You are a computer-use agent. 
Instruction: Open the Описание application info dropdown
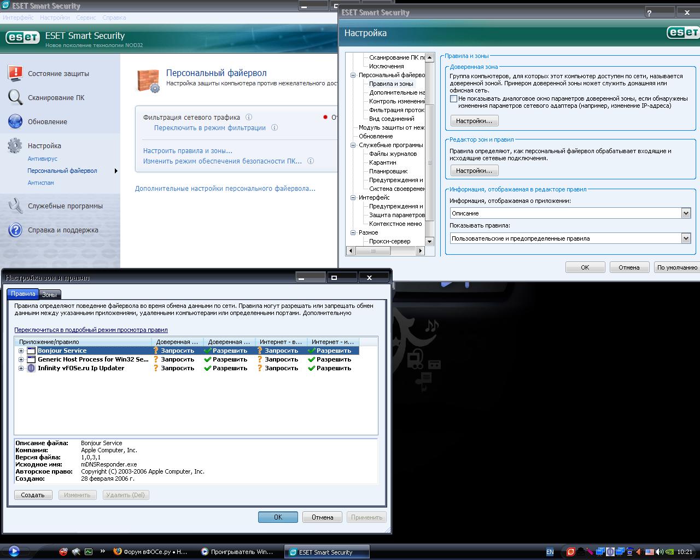tap(686, 213)
